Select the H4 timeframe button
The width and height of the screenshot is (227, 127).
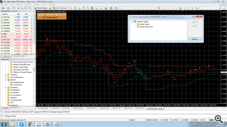143,8
